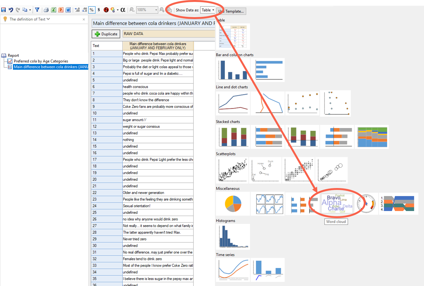Click the alpha significance icon

click(x=123, y=10)
